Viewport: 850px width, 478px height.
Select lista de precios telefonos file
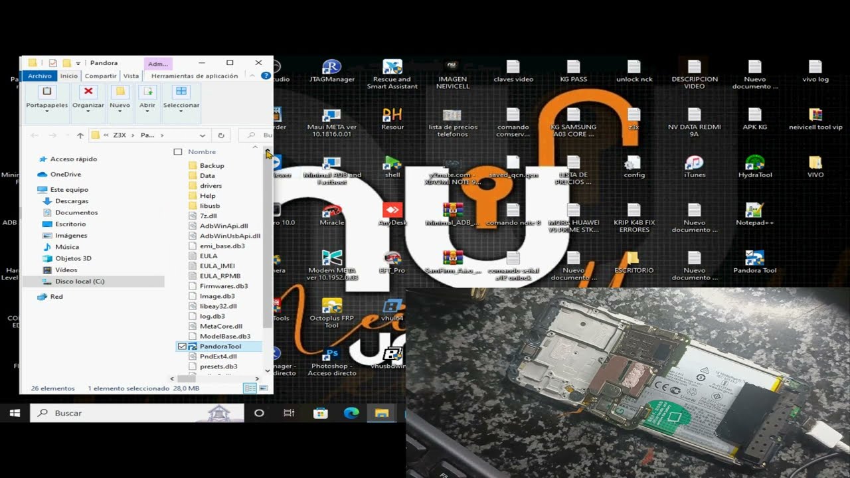(452, 122)
